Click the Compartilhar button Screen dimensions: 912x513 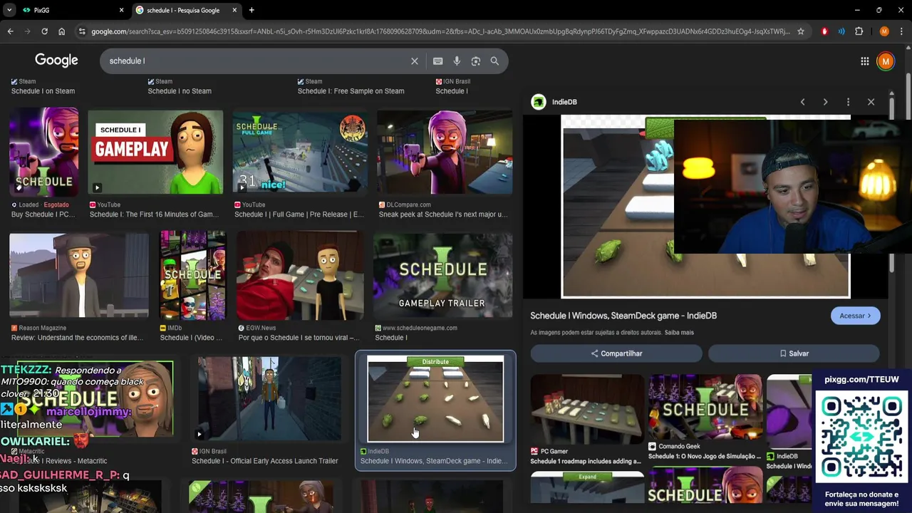tap(616, 353)
